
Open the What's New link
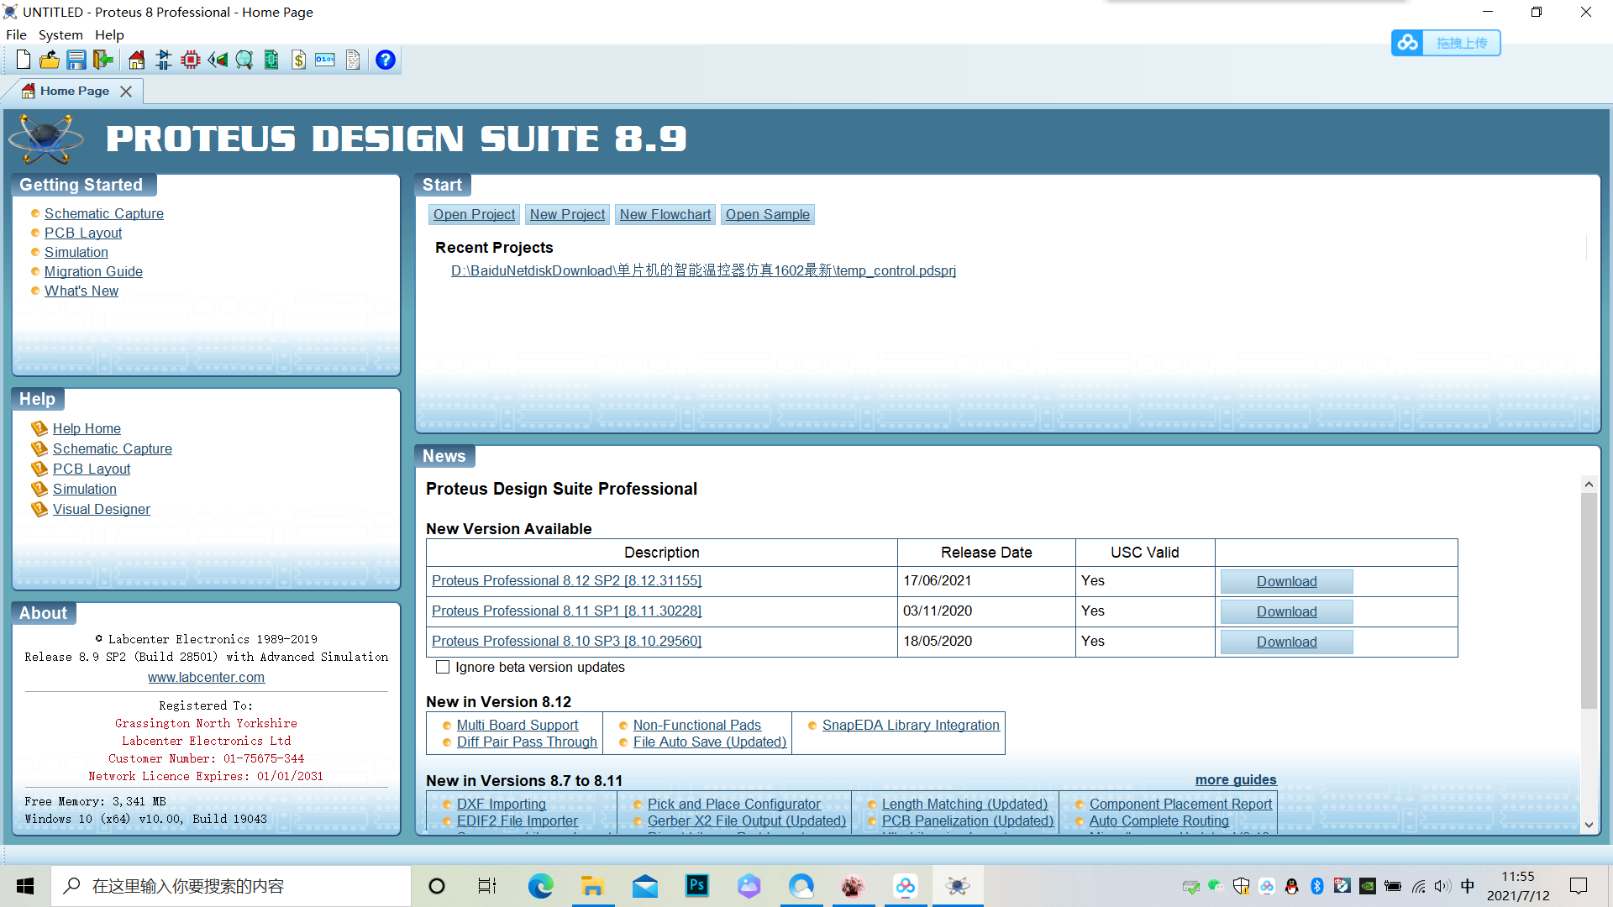click(81, 291)
